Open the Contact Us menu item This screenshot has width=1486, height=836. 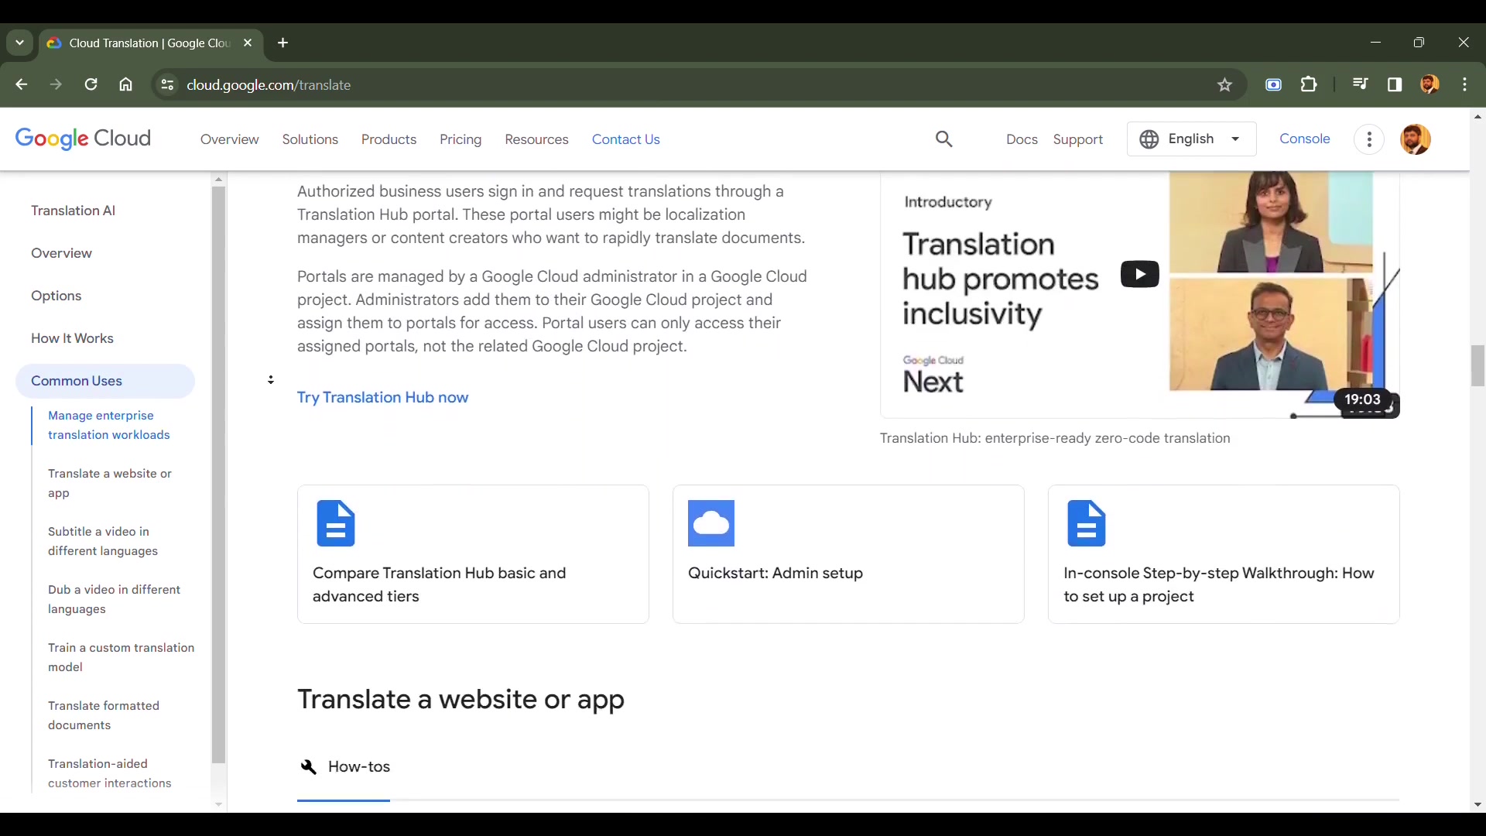pyautogui.click(x=626, y=139)
